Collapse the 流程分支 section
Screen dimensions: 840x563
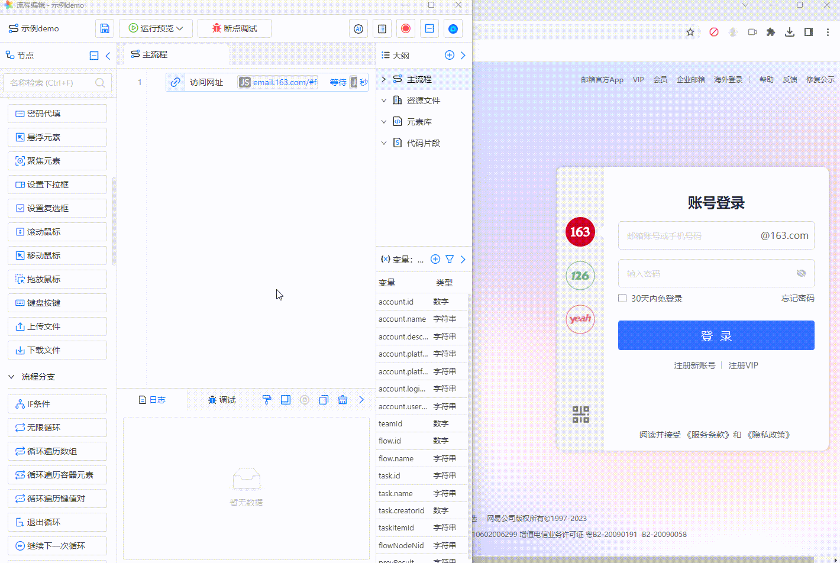click(11, 377)
